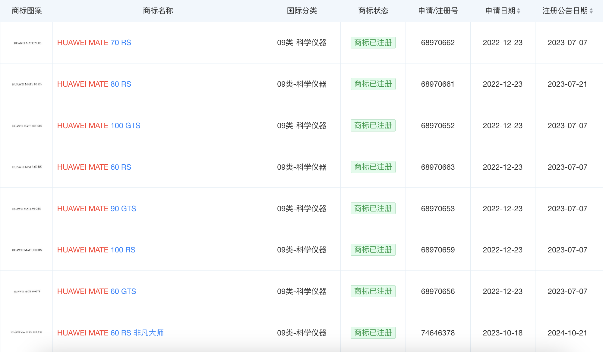Open the HUAWEI MATE 60 RS 非凡大师 trademark link

pos(111,333)
